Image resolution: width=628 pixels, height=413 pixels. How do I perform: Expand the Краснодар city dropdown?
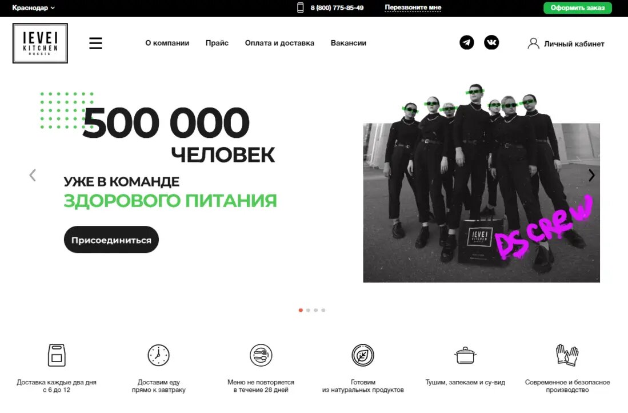pos(33,7)
